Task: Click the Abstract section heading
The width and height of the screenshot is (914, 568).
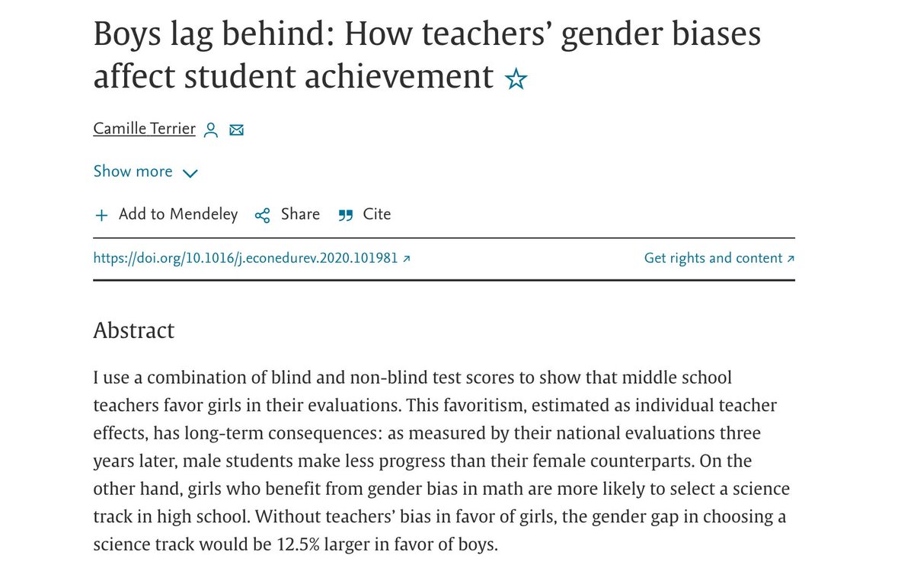Action: (x=133, y=330)
